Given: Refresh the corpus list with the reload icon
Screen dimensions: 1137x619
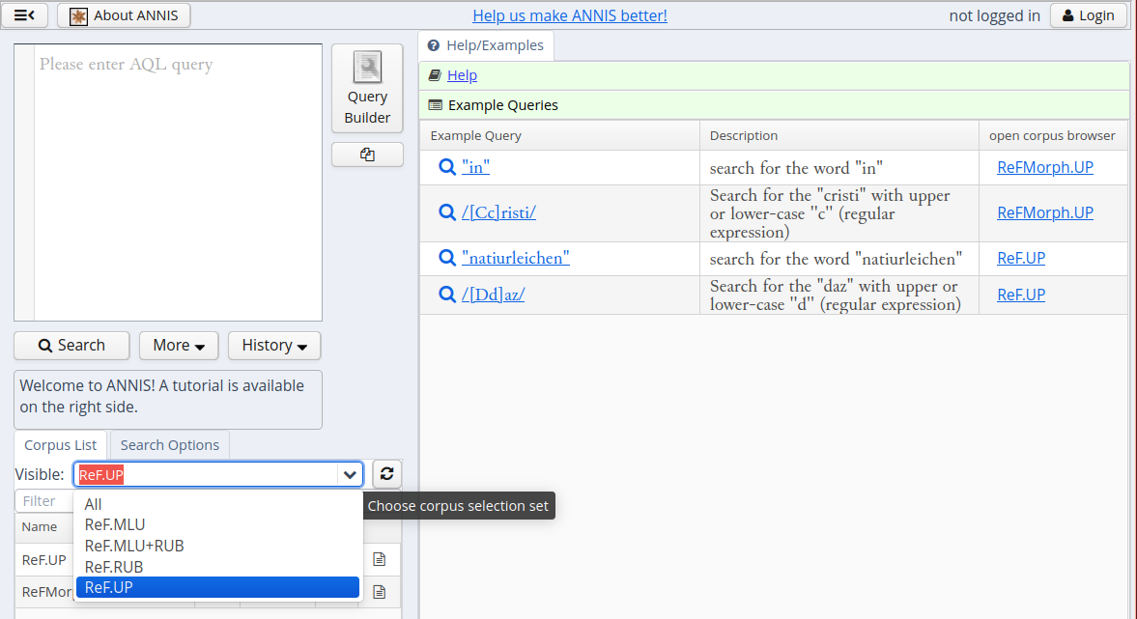Looking at the screenshot, I should [386, 474].
